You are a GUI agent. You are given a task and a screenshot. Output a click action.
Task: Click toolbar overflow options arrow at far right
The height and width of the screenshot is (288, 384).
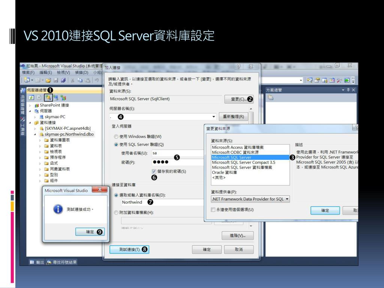[x=353, y=80]
